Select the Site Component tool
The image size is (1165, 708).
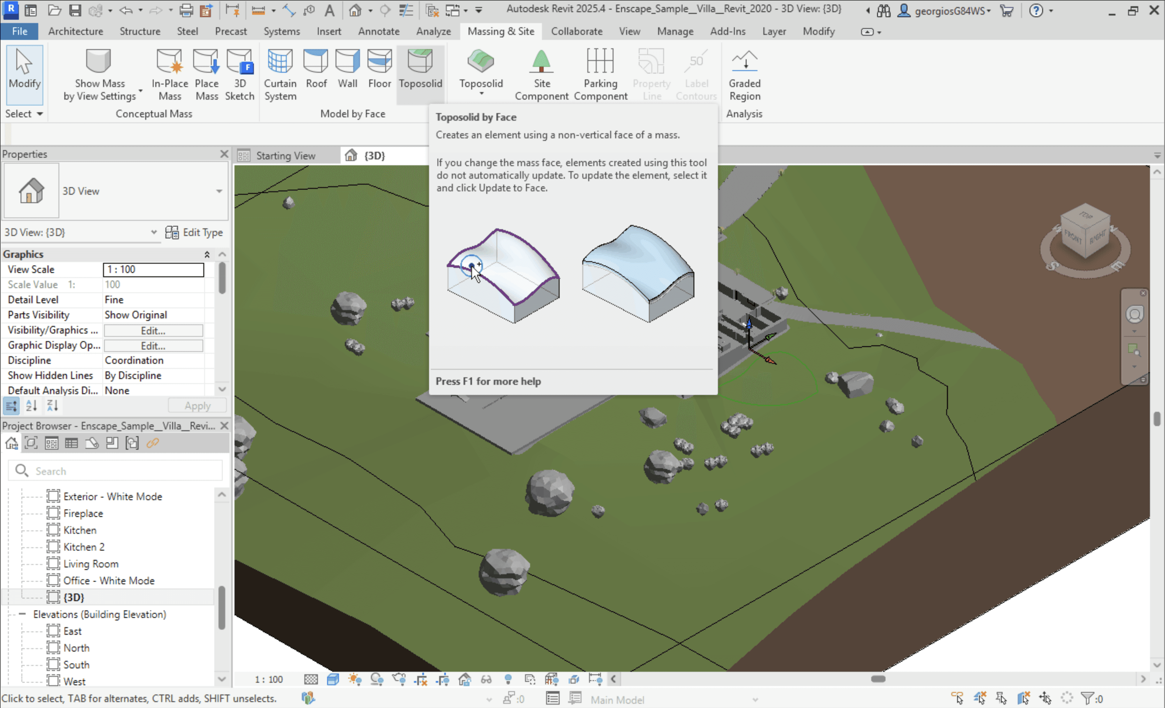[542, 73]
